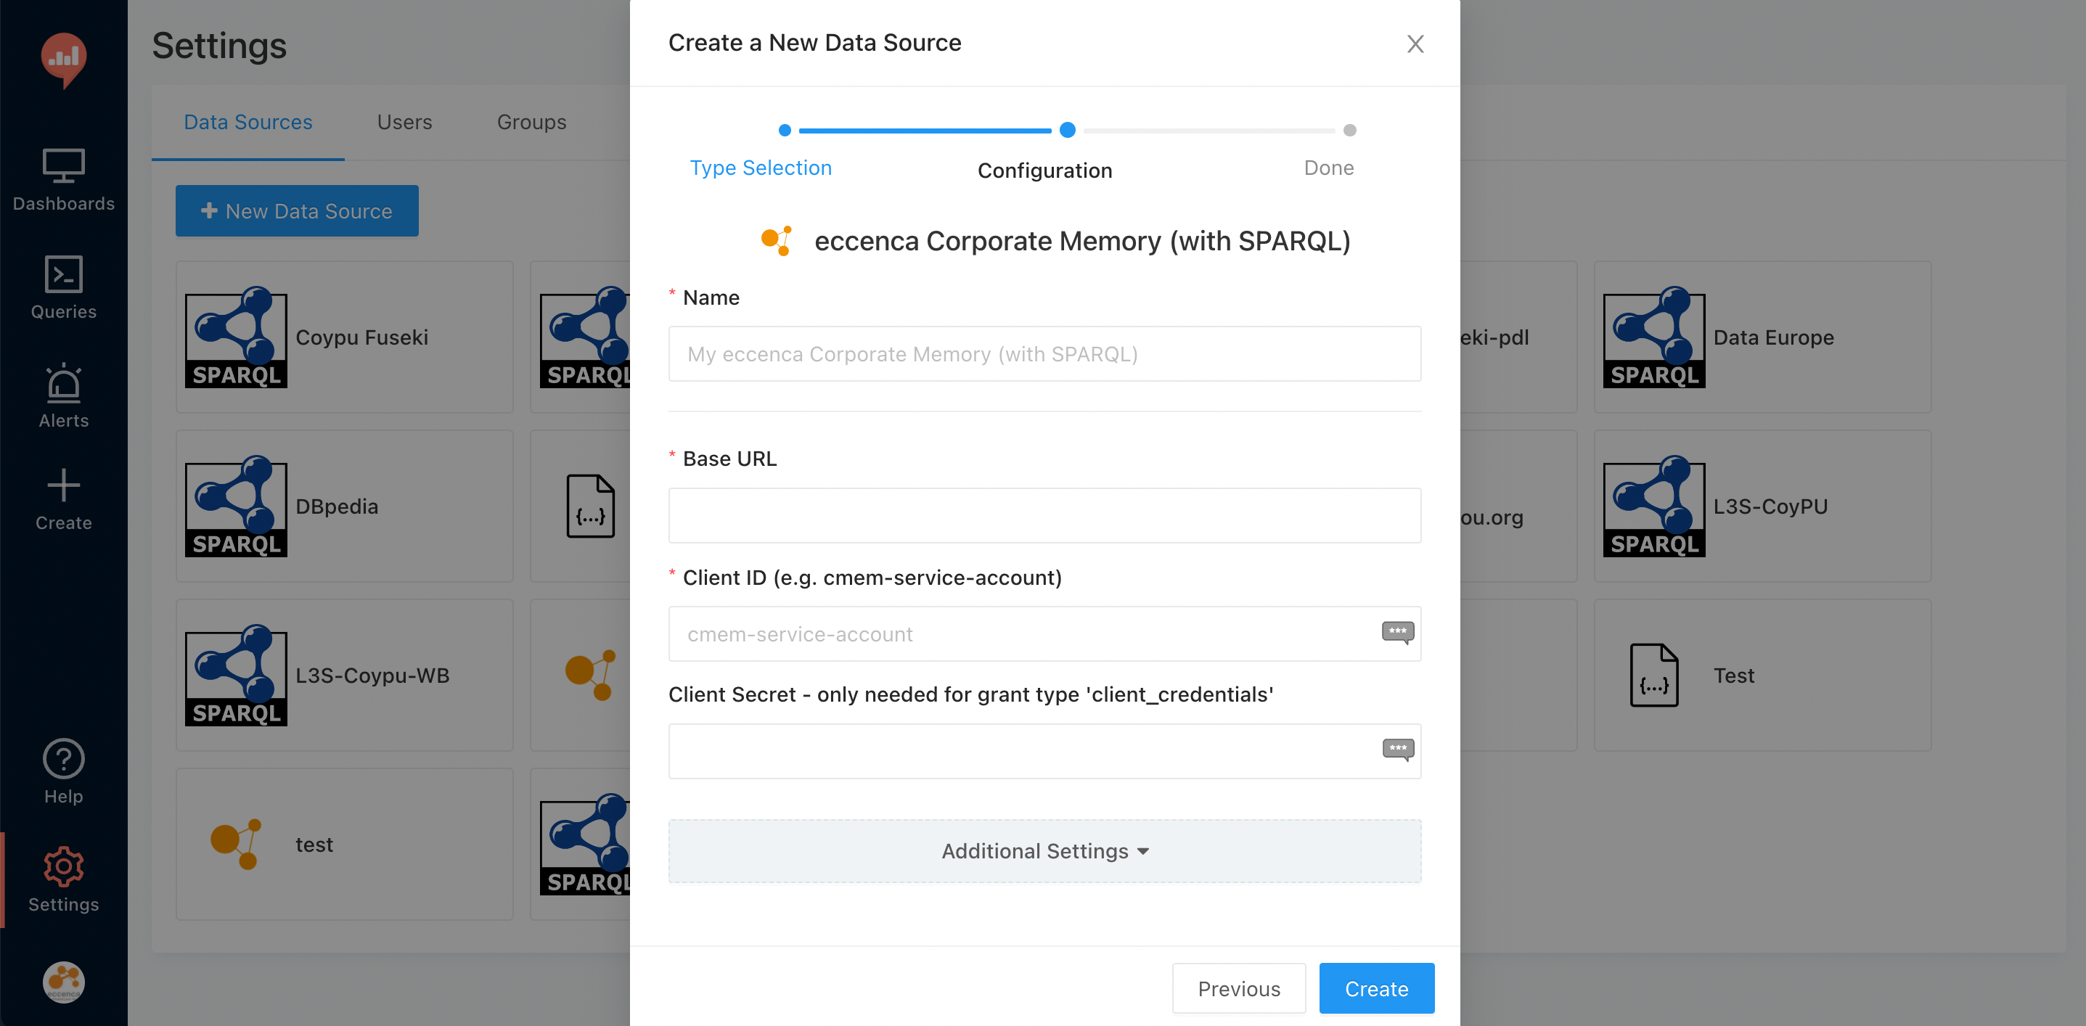This screenshot has width=2086, height=1026.
Task: Click the Coypu Fuseki SPARQL icon
Action: pos(236,338)
